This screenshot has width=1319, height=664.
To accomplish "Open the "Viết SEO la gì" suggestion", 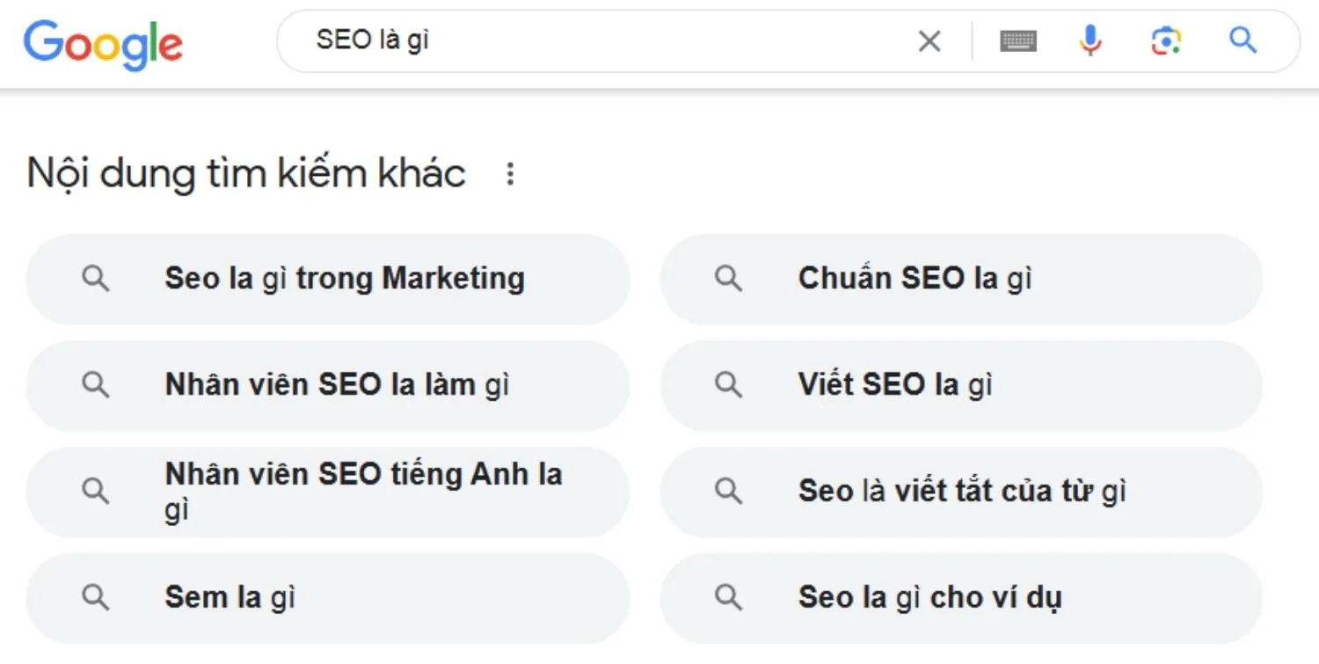I will click(895, 385).
